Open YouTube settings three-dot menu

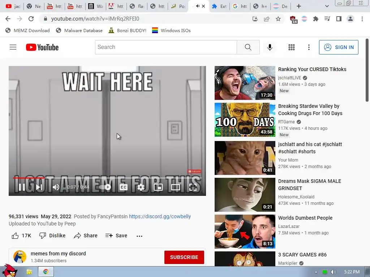pyautogui.click(x=309, y=47)
